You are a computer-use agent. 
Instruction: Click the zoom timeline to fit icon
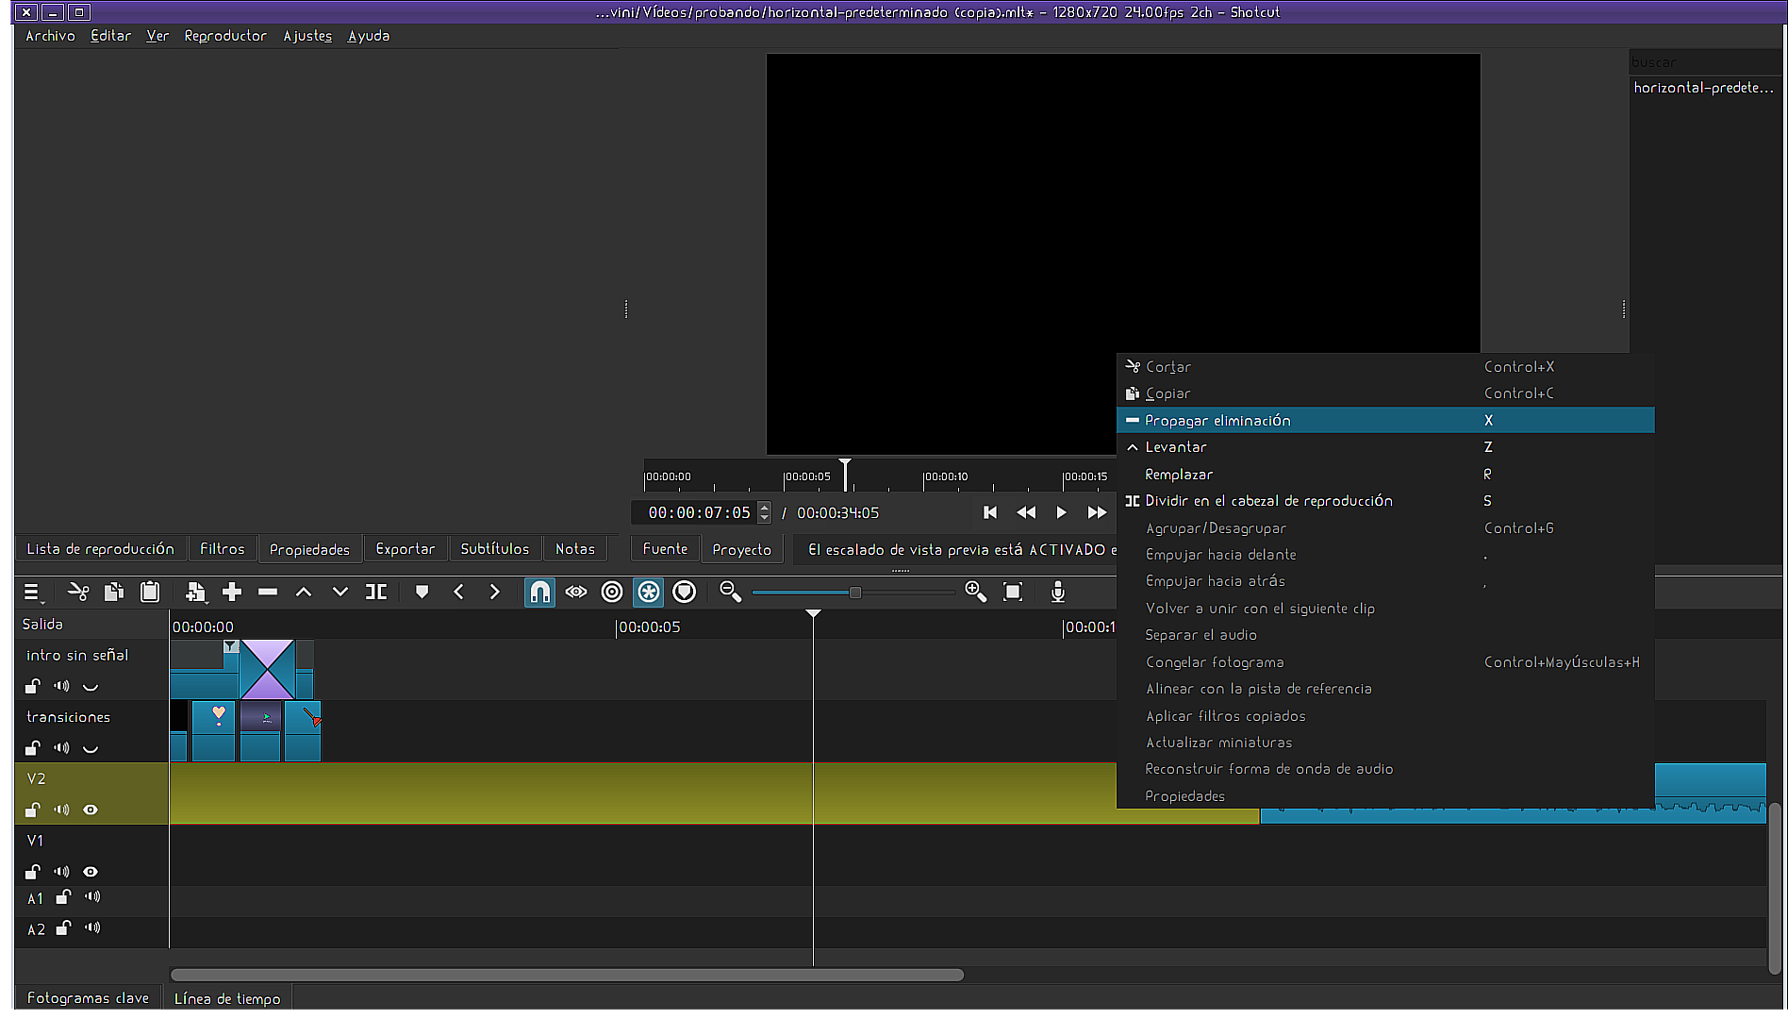[1013, 592]
